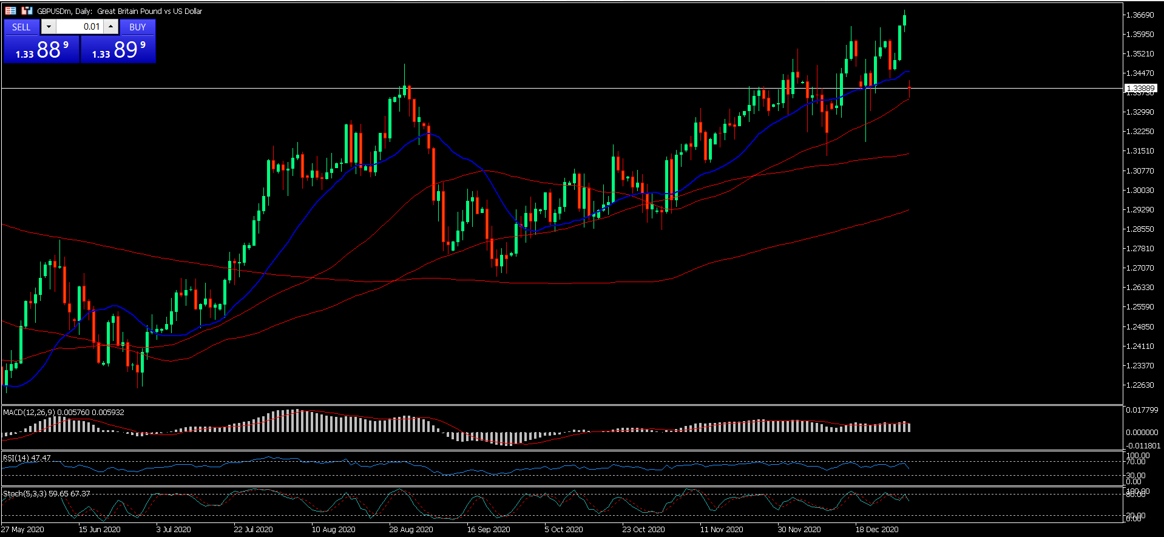
Task: Click the sell price 1.33 88 tile
Action: (42, 49)
